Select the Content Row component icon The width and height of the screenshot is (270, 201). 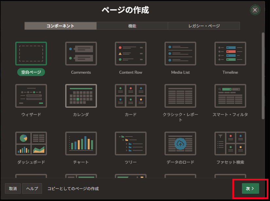pyautogui.click(x=131, y=54)
